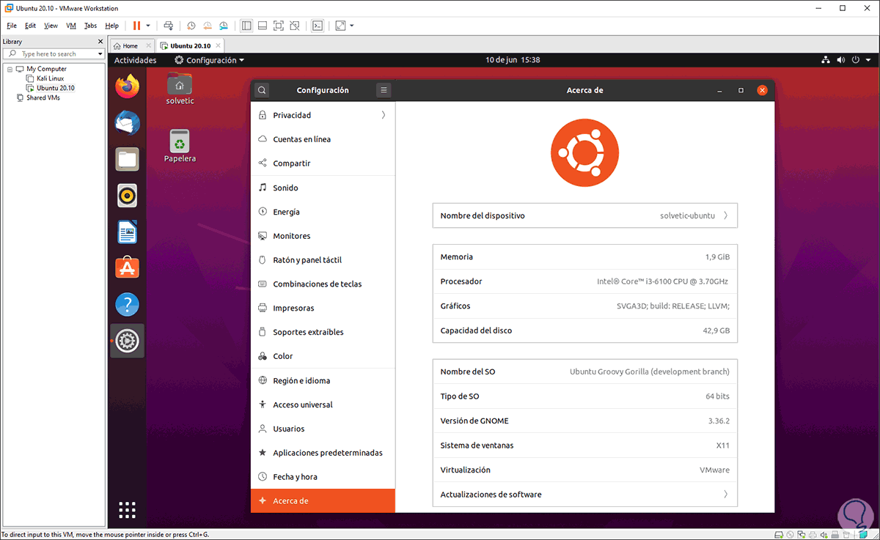Launch Thunderbird mail from the dock
880x540 pixels.
[128, 122]
